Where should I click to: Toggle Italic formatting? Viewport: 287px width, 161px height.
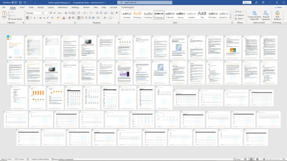pyautogui.click(x=31, y=18)
